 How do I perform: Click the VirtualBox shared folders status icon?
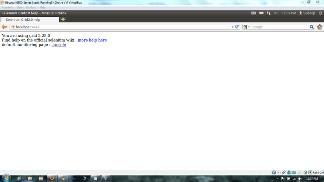point(294,172)
